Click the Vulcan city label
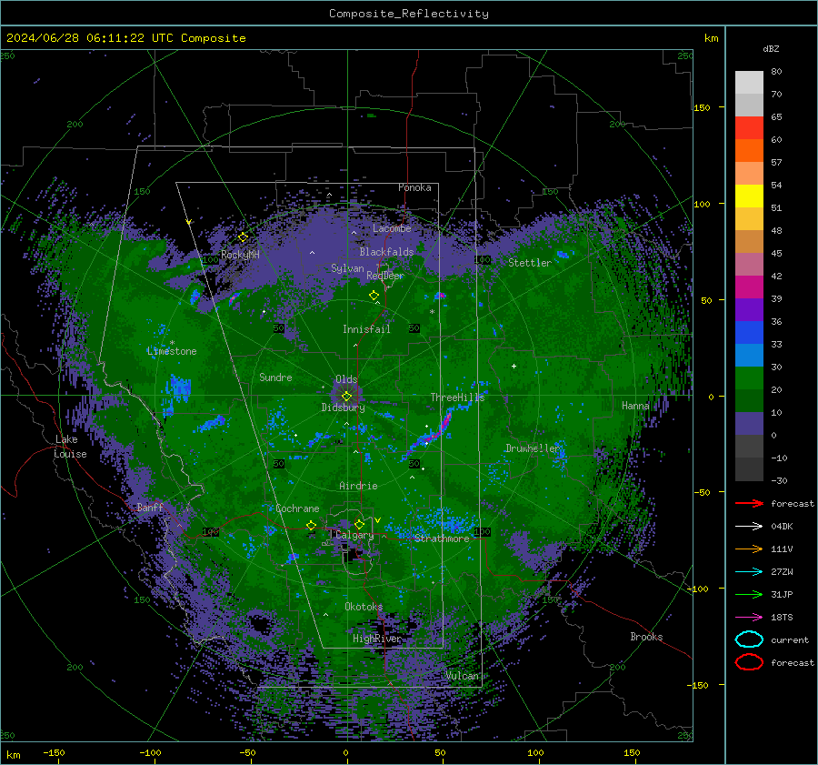 (x=462, y=676)
